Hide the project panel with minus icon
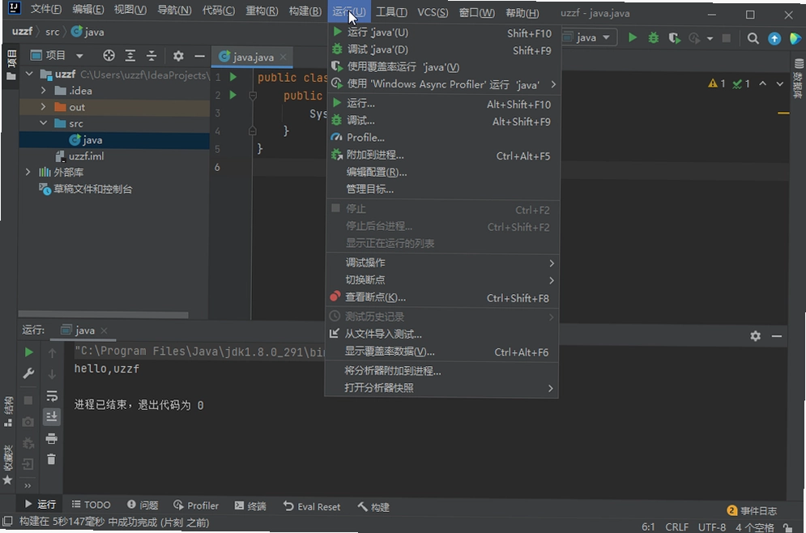 (x=199, y=56)
